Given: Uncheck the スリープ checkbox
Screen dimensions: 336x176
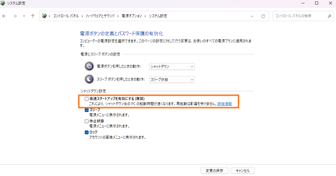Looking at the screenshot, I should [86, 110].
